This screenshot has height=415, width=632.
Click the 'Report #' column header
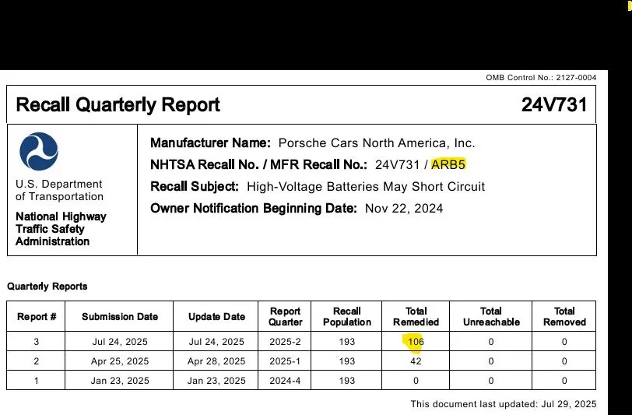click(x=37, y=317)
